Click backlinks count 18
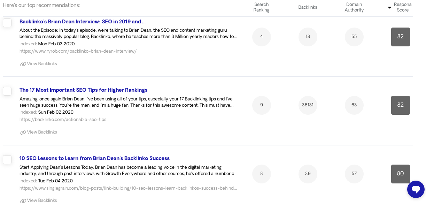Screen dimensions: 426x204 [x=308, y=37]
